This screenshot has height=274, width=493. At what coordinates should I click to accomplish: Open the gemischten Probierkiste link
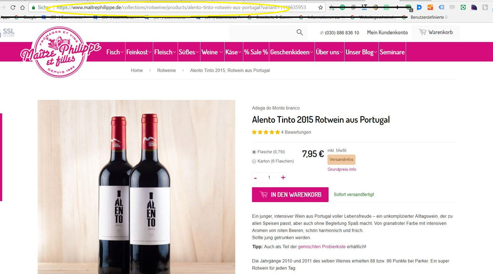pos(322,247)
